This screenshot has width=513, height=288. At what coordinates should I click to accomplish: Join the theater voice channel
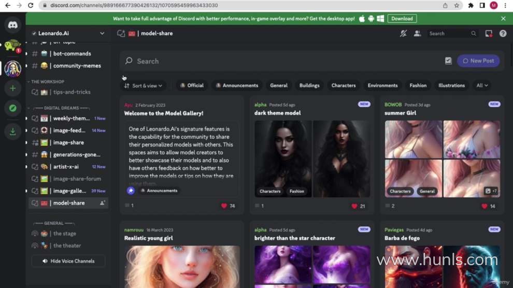68,246
